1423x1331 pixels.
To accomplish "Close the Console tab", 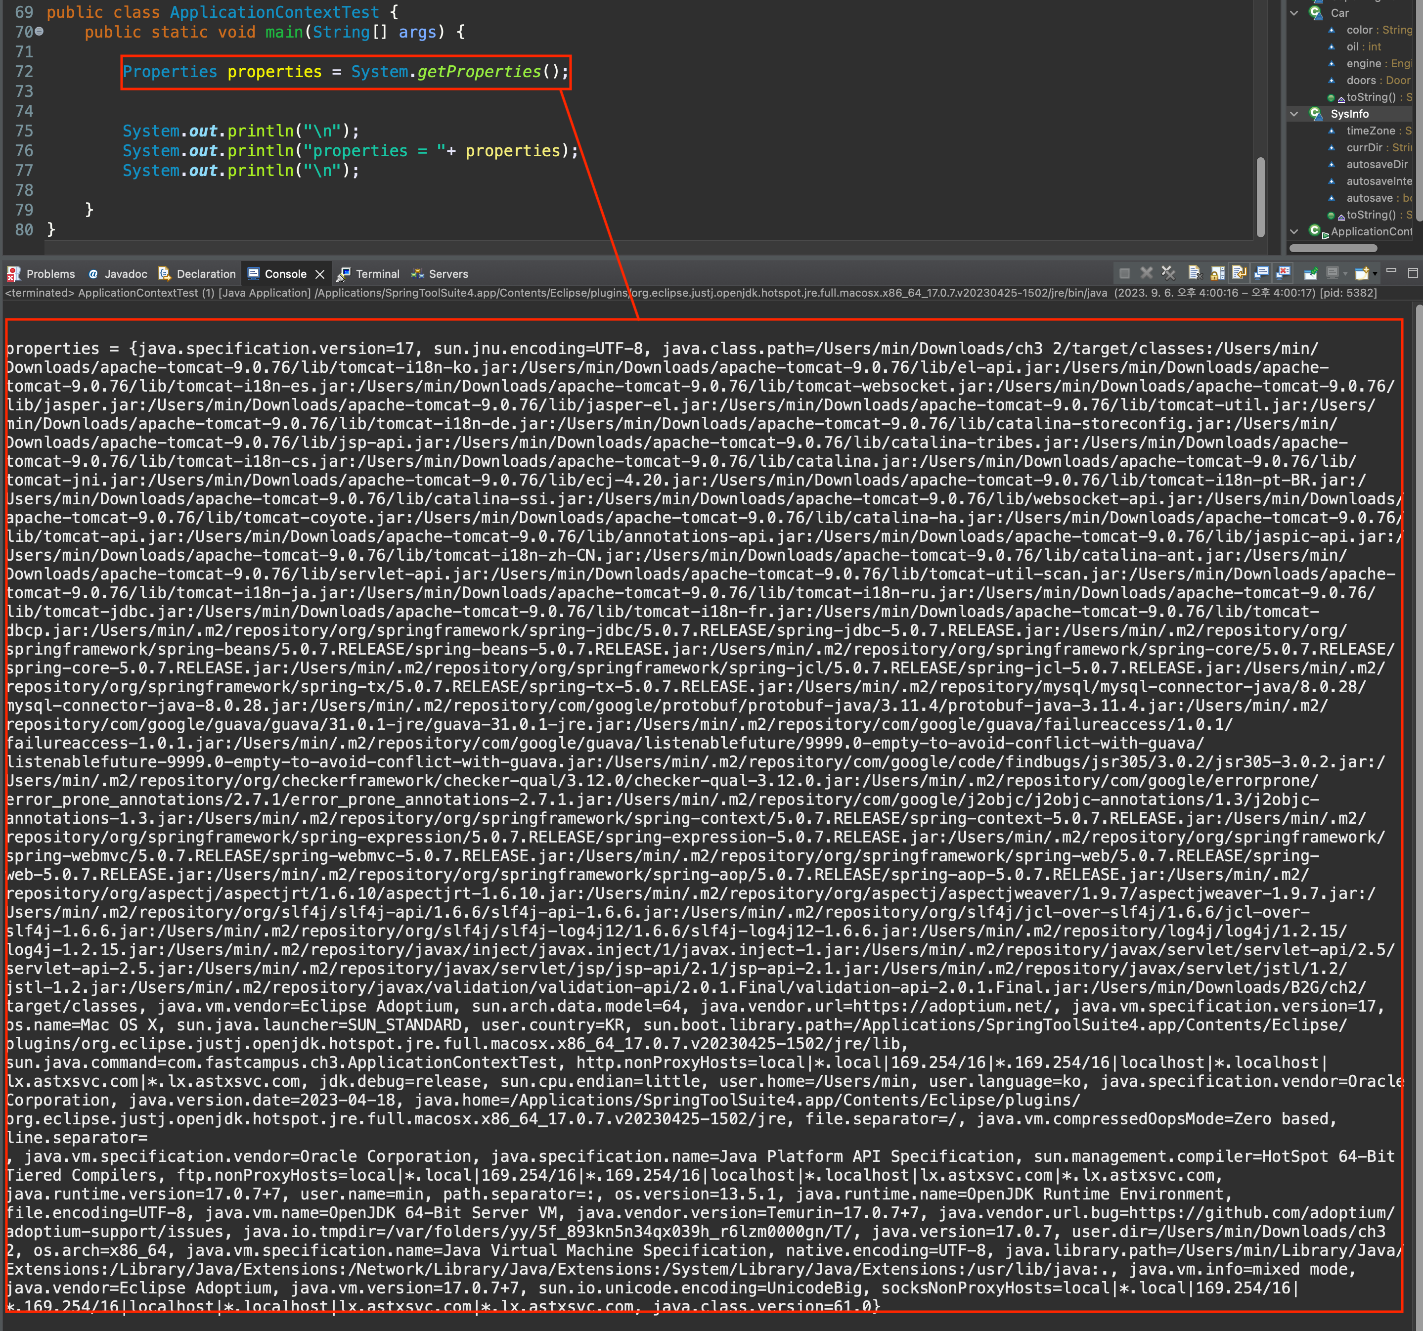I will [x=320, y=274].
